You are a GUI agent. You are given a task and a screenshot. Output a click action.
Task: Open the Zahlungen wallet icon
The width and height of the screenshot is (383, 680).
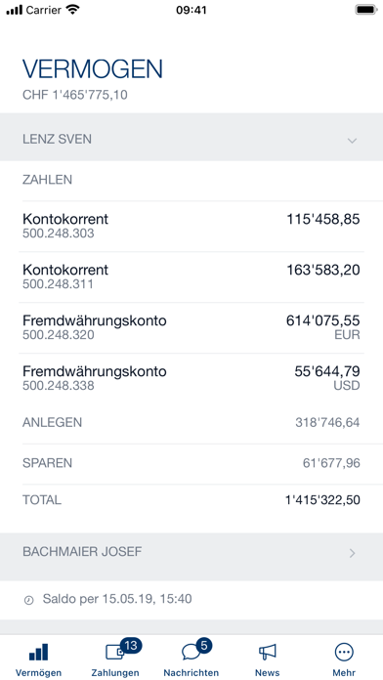pos(115,653)
